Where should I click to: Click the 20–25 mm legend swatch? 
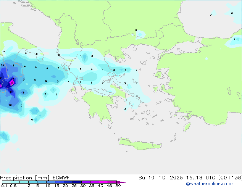point(68,182)
